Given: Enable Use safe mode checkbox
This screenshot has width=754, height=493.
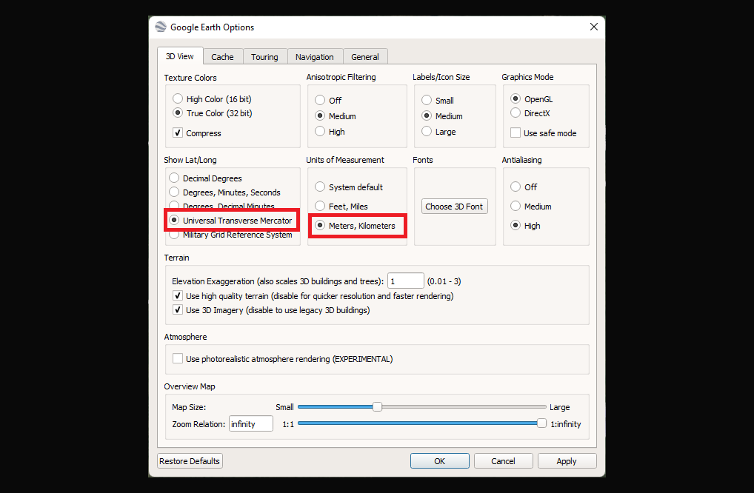Looking at the screenshot, I should pos(516,133).
